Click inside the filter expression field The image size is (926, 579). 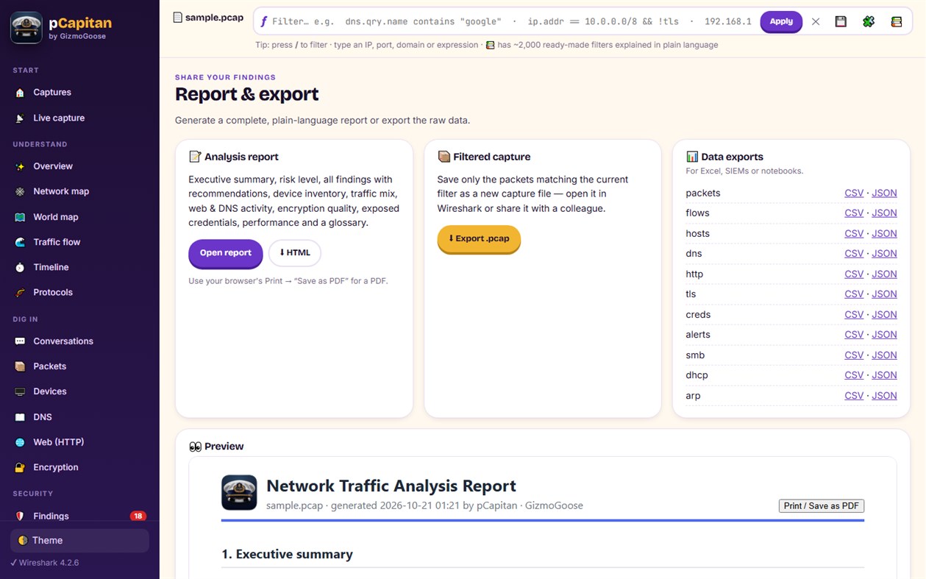coord(511,21)
